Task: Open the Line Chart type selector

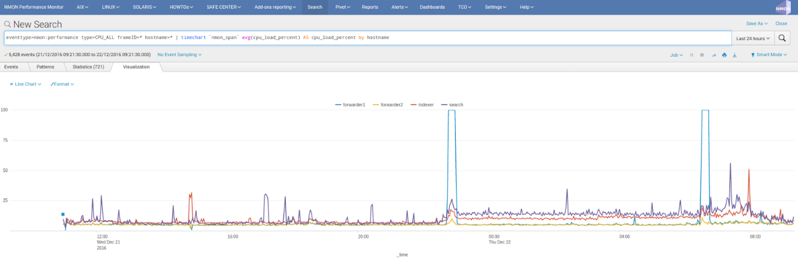Action: tap(27, 84)
